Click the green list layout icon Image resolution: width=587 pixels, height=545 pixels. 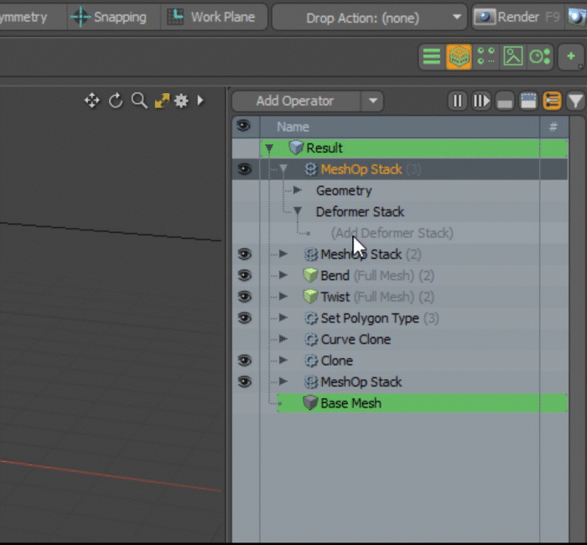point(431,57)
